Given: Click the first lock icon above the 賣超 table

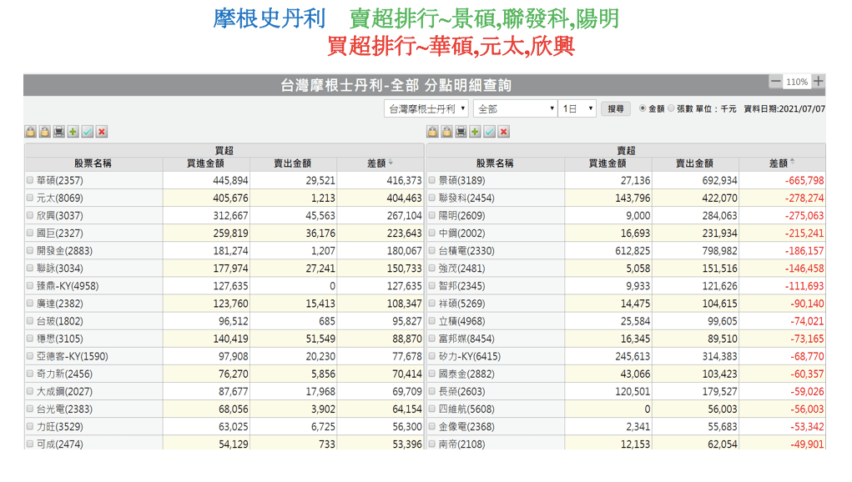Looking at the screenshot, I should [x=432, y=132].
